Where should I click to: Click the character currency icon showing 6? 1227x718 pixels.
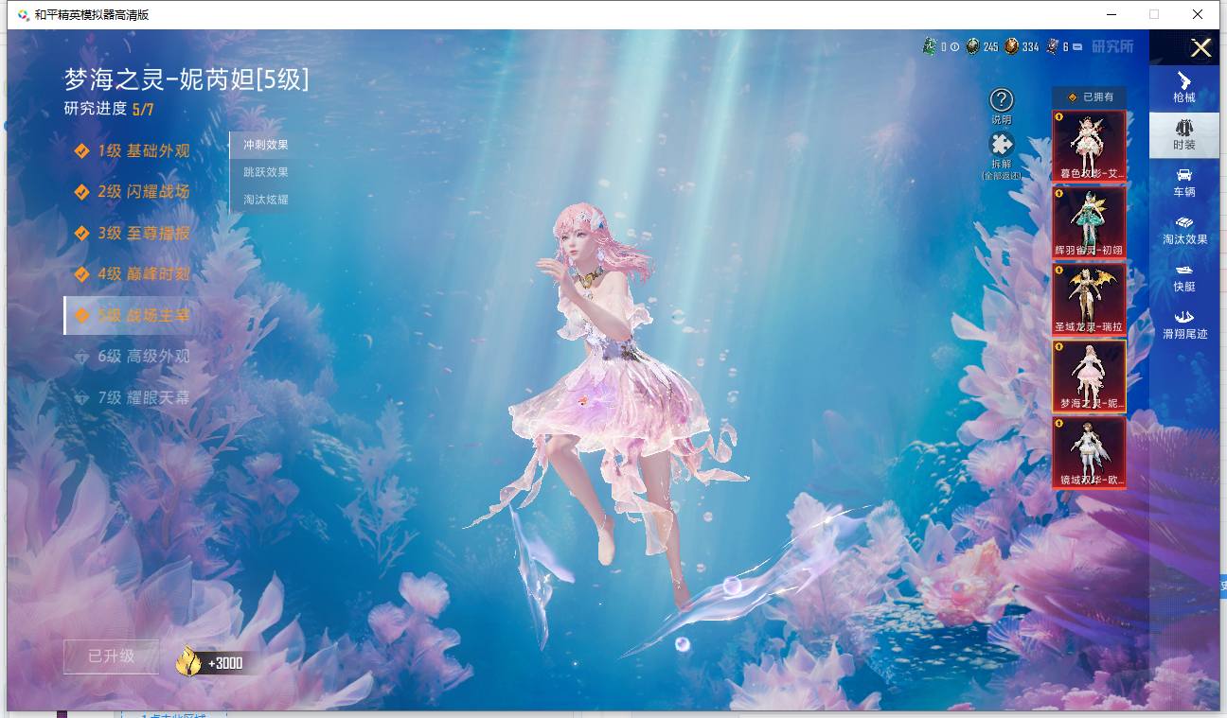[x=1053, y=46]
